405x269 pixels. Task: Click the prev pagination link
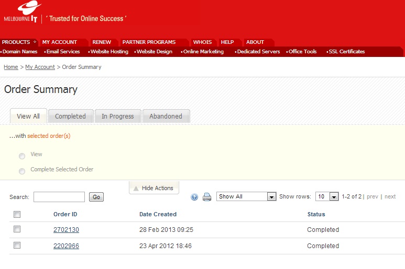point(372,197)
